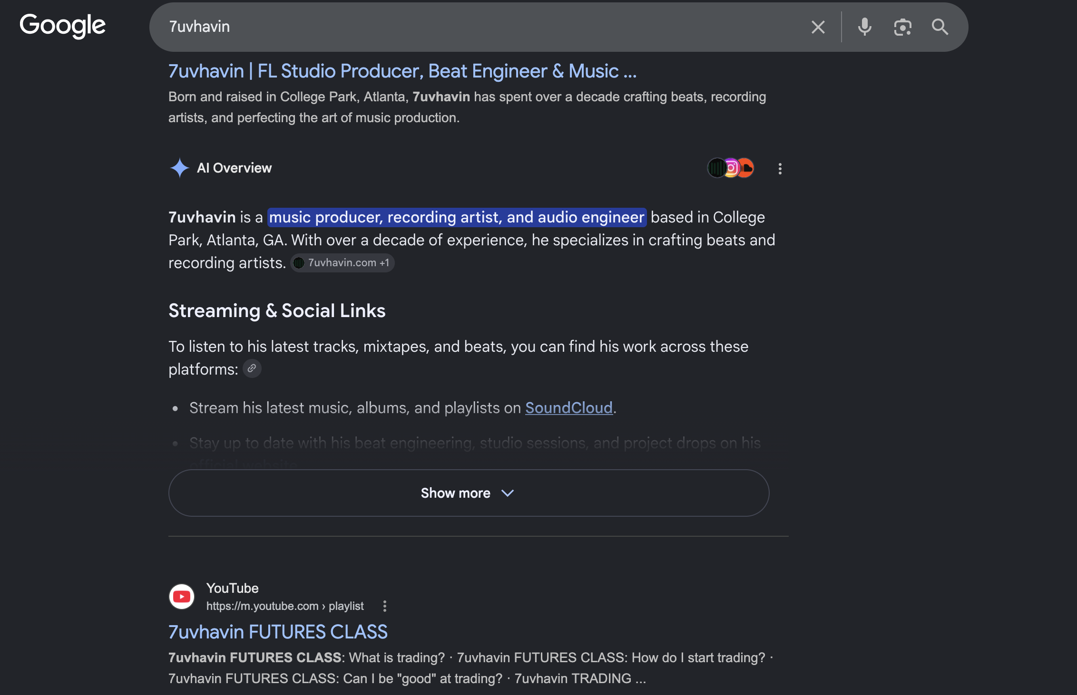
Task: Open YouTube result three-dot menu
Action: tap(384, 606)
